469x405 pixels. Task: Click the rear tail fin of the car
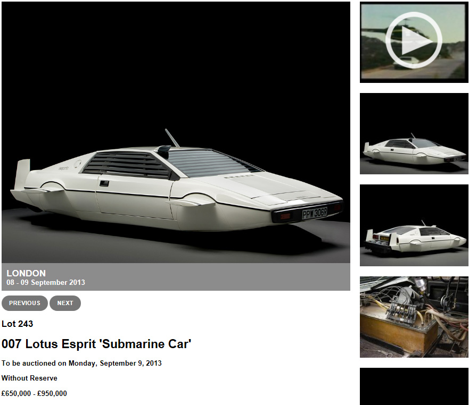click(x=22, y=175)
